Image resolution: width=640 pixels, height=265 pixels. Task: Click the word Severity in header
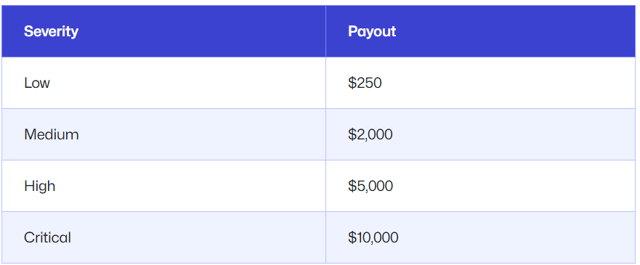51,31
